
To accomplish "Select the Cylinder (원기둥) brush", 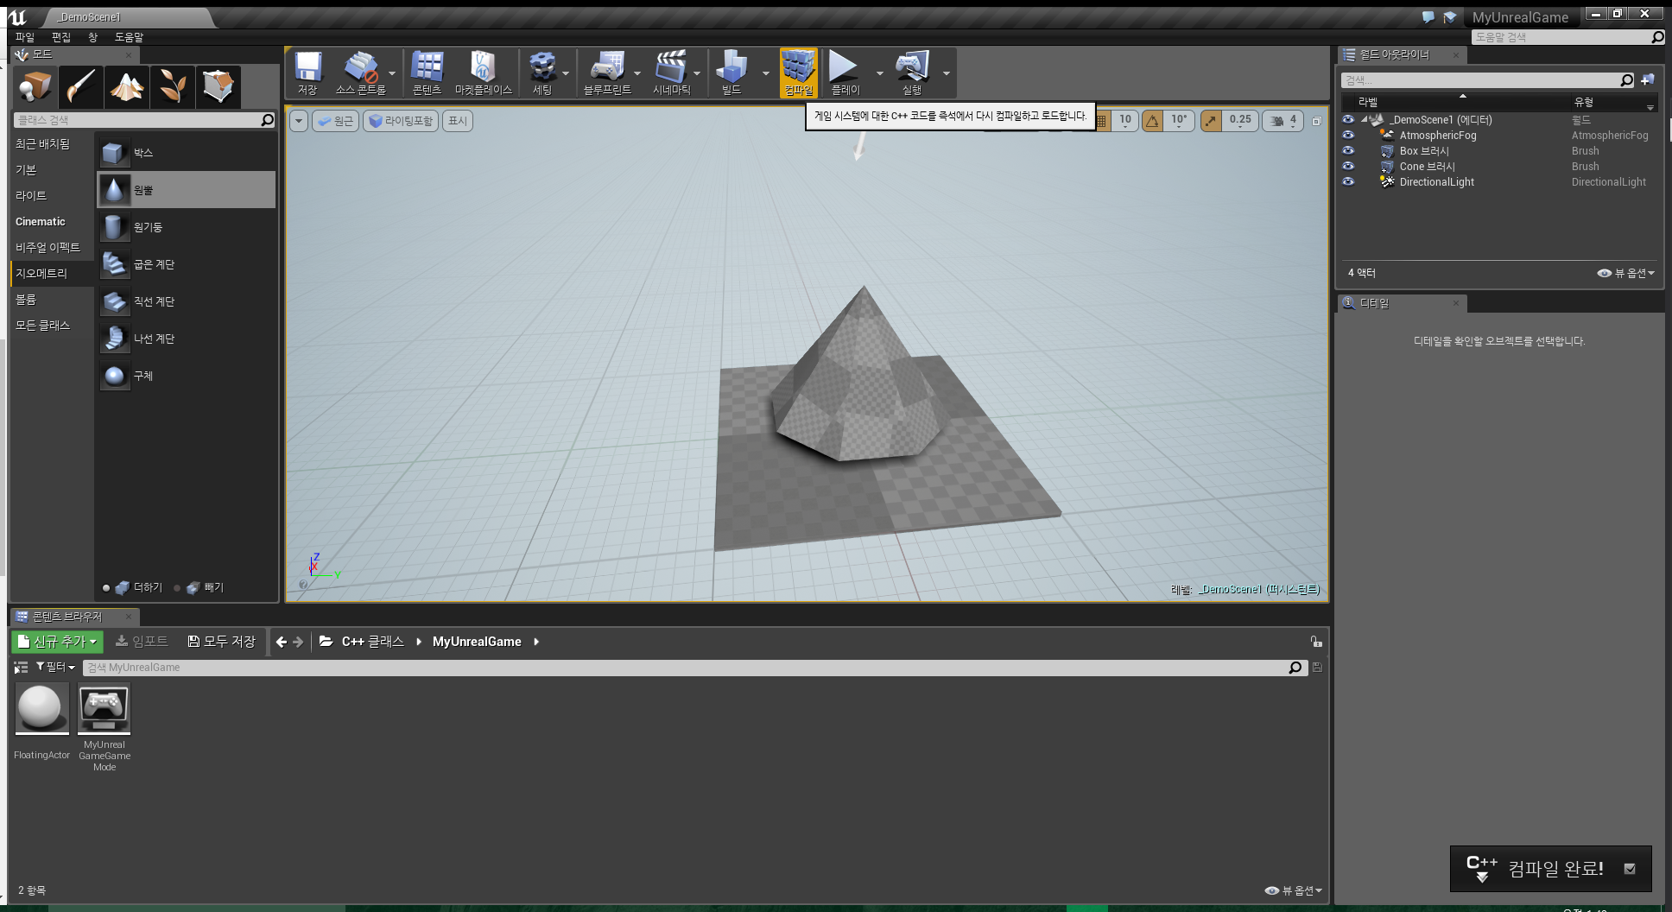I will 187,227.
